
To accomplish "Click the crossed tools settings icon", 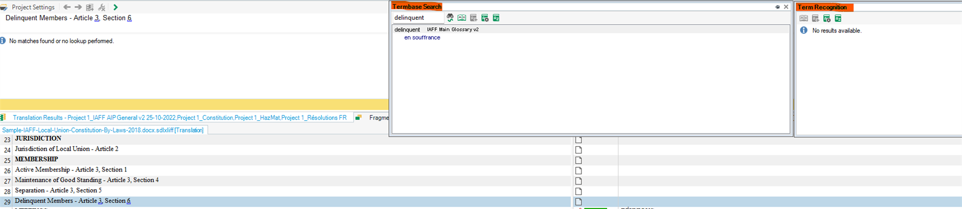I will pyautogui.click(x=102, y=7).
